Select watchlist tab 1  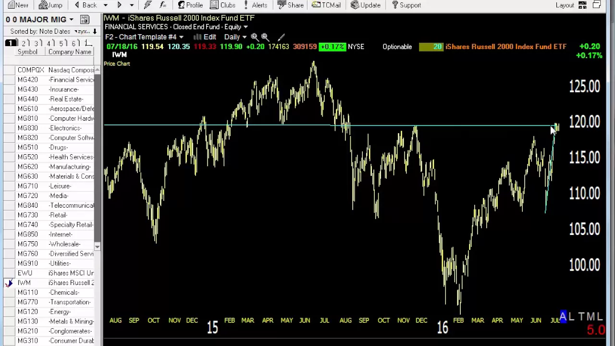(10, 43)
